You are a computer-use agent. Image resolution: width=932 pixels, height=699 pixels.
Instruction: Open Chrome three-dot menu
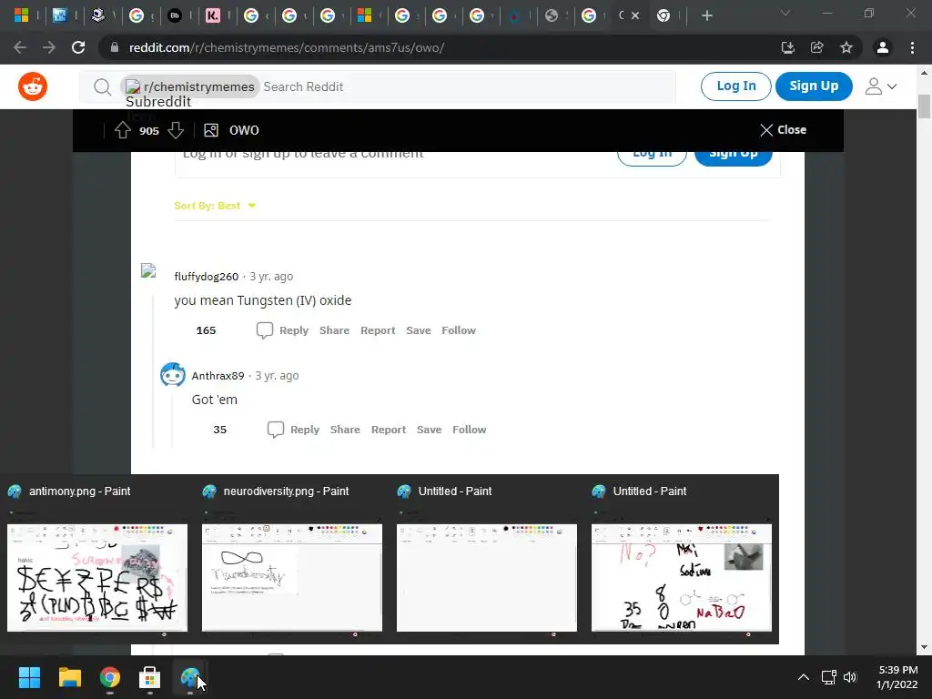click(912, 47)
